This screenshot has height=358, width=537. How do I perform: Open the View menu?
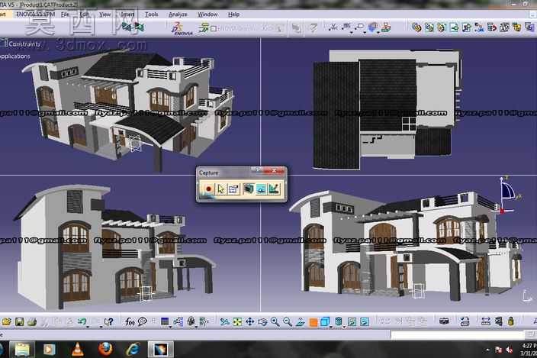coord(105,15)
